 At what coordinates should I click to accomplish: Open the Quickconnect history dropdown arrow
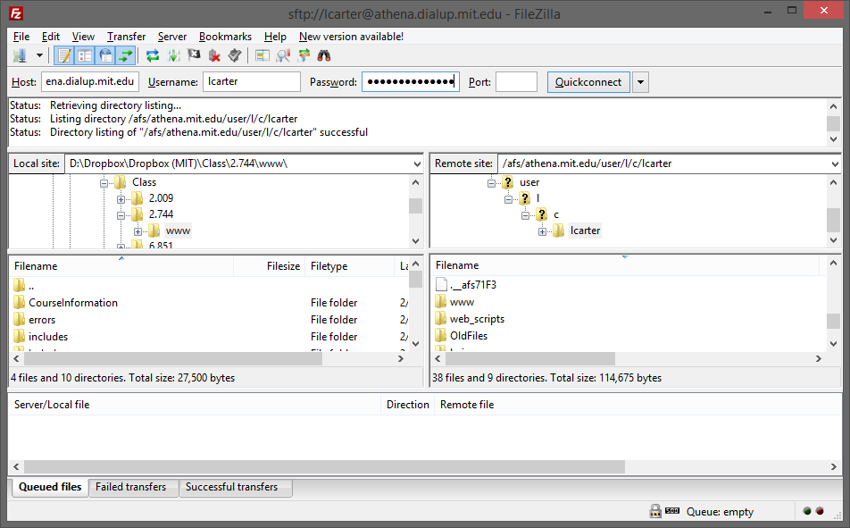coord(640,82)
